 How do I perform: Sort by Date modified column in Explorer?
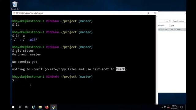tap(161, 25)
